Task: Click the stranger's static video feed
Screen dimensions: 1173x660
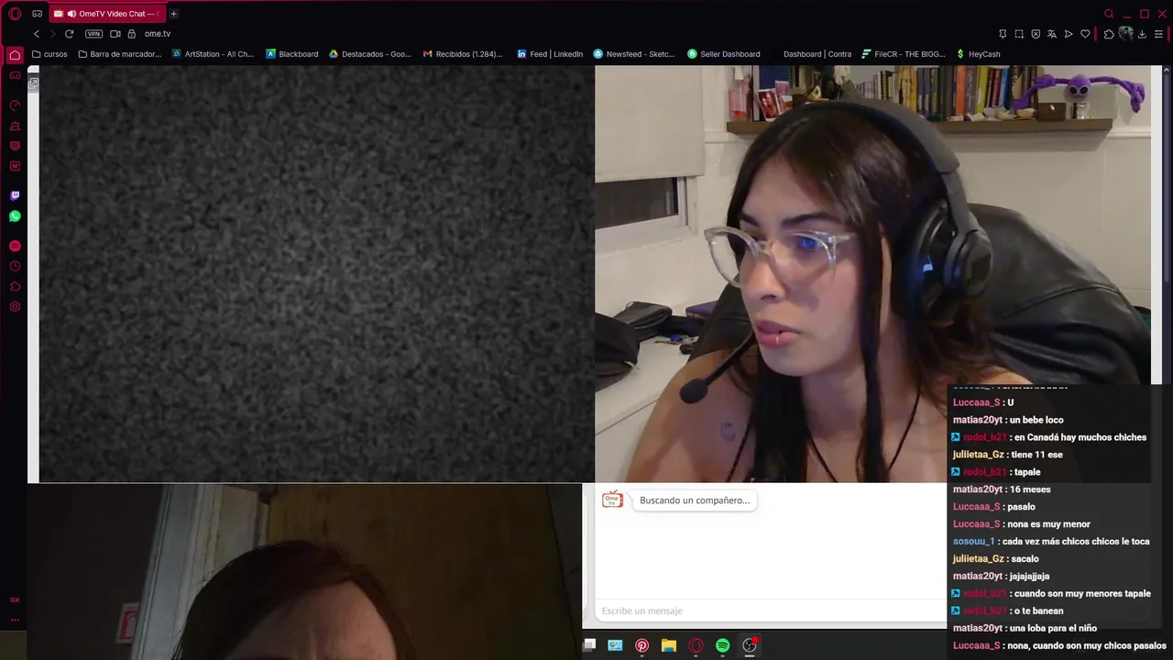Action: point(316,273)
